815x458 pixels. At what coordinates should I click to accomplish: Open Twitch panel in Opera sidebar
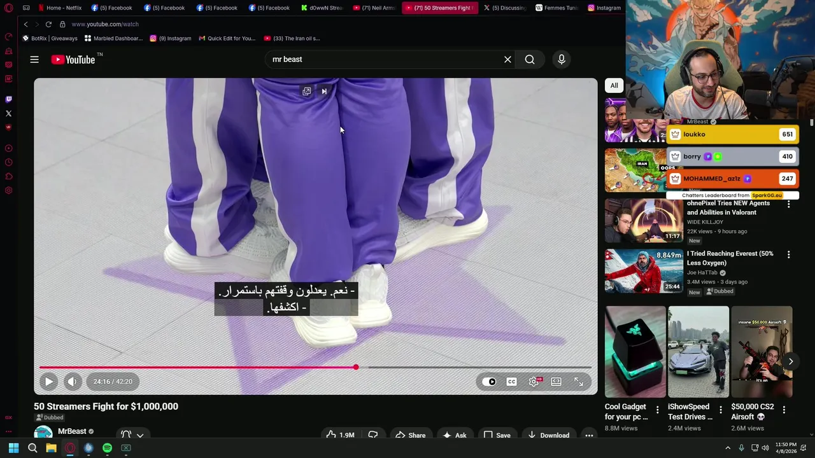coord(8,99)
